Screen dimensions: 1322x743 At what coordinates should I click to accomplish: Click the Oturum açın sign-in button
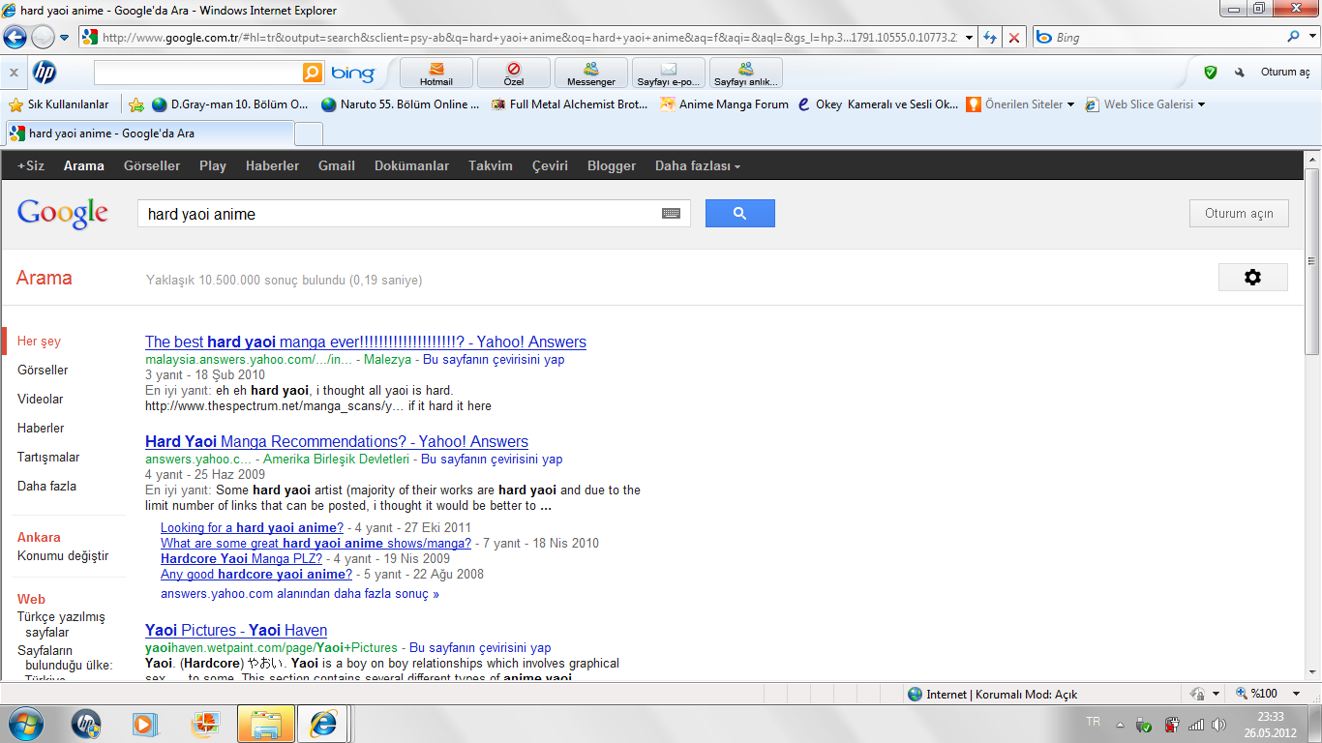[1239, 214]
